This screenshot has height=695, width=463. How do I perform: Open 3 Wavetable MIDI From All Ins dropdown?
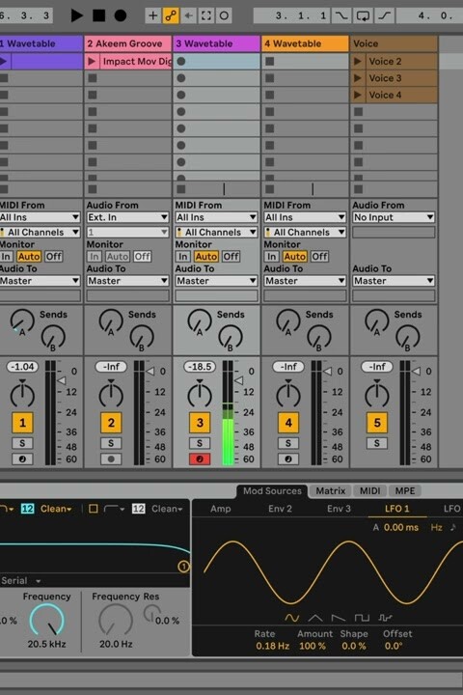click(x=216, y=217)
